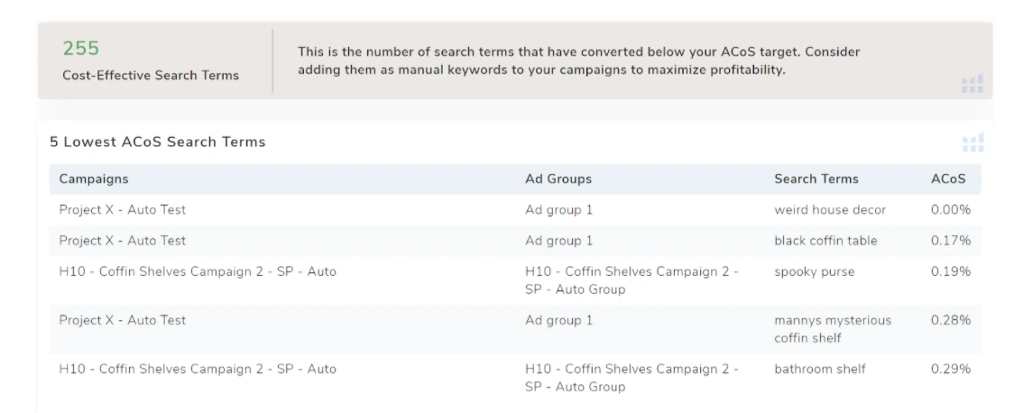Click the Cost-Effective Search Terms label
The width and height of the screenshot is (1014, 413).
(x=150, y=76)
